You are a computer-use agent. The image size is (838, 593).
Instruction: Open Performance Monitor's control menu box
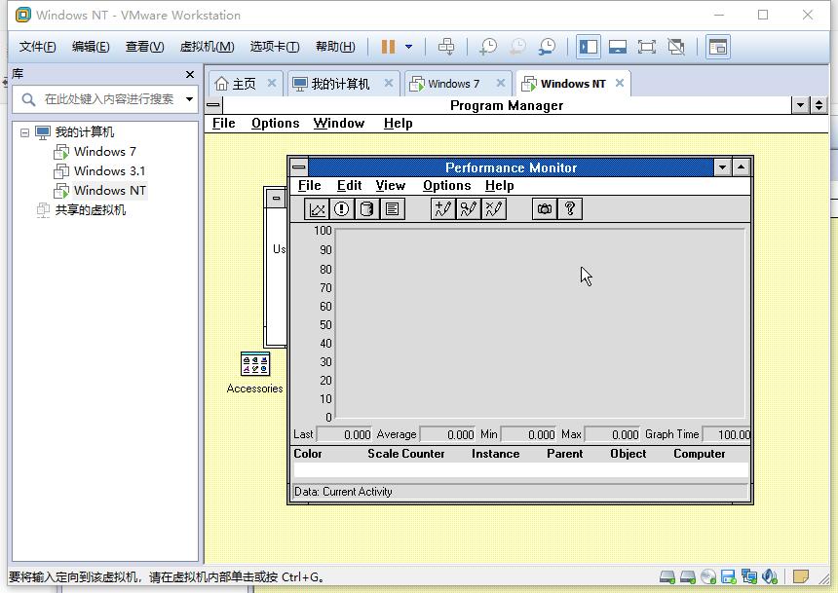[x=299, y=167]
